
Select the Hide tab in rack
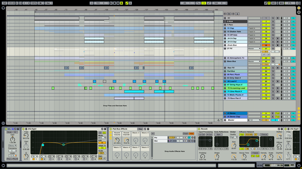coord(191,133)
